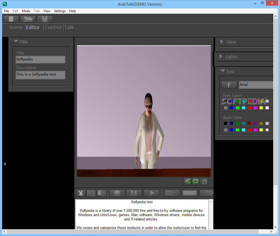The image size is (280, 236).
Task: Pause playback with the pause button
Action: pyautogui.click(x=134, y=193)
